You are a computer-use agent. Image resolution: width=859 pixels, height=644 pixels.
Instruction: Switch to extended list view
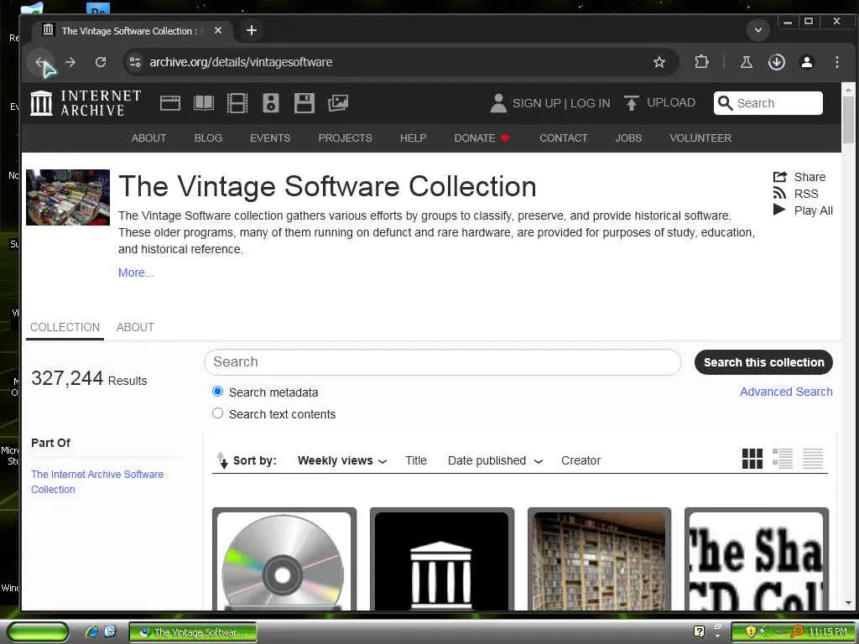(783, 459)
